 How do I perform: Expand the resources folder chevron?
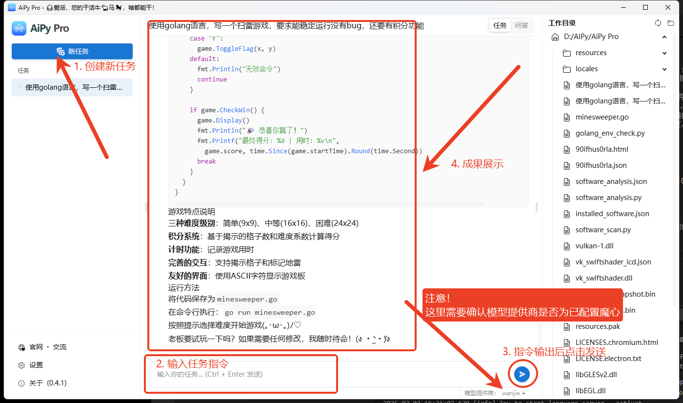(664, 53)
